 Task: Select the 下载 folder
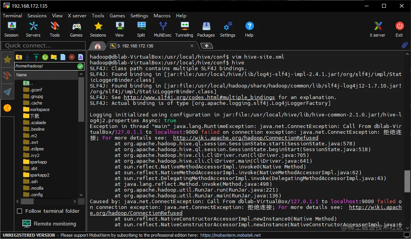[31, 116]
